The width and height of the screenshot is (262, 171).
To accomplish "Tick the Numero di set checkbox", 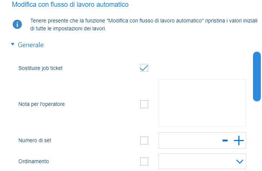I will (144, 140).
